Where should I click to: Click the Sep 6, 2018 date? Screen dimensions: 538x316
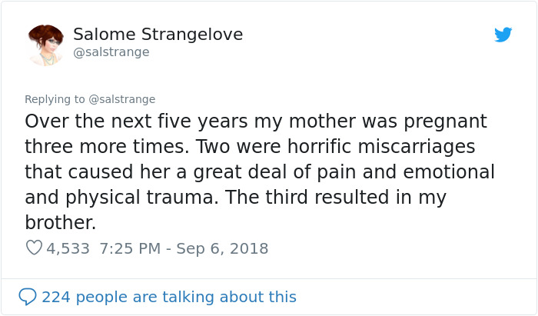(223, 248)
